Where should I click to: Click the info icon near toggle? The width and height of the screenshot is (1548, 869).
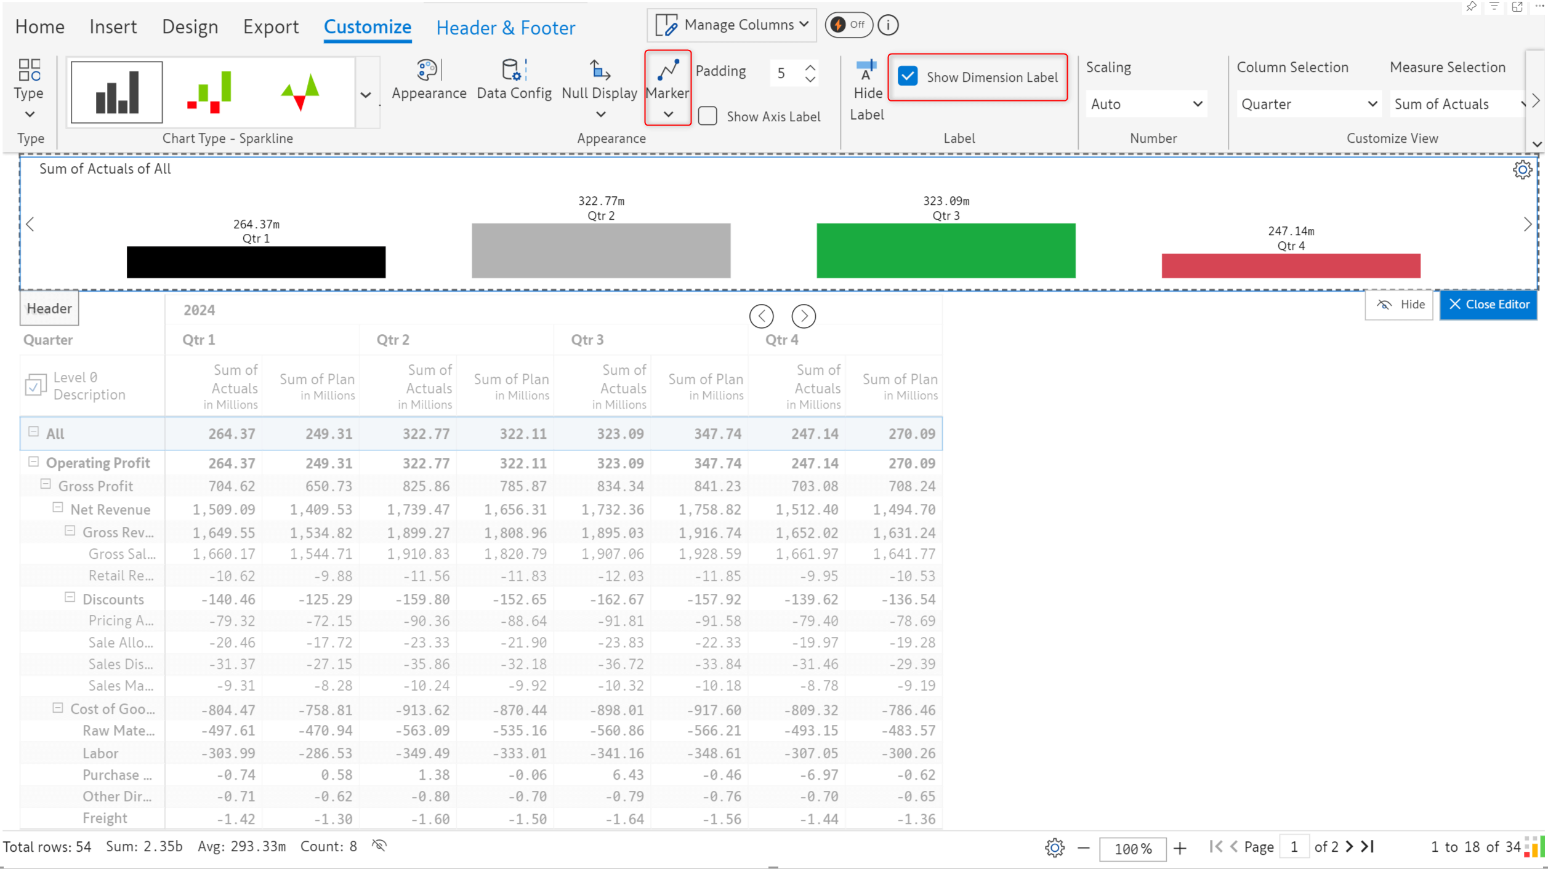(887, 25)
